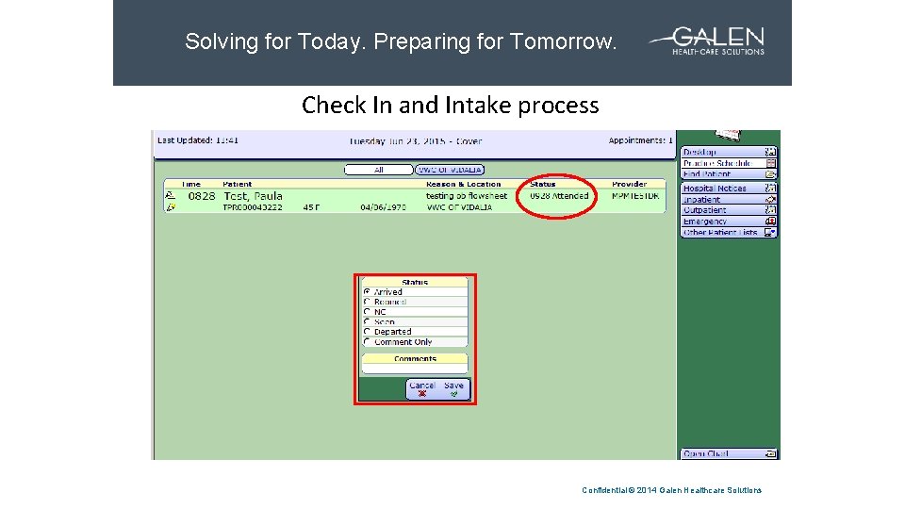This screenshot has width=905, height=509.
Task: Open the Practice Schedule menu item
Action: (x=729, y=163)
